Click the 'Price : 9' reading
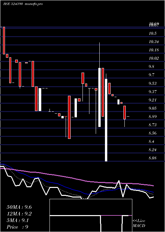The image size is (165, 232). click(17, 227)
